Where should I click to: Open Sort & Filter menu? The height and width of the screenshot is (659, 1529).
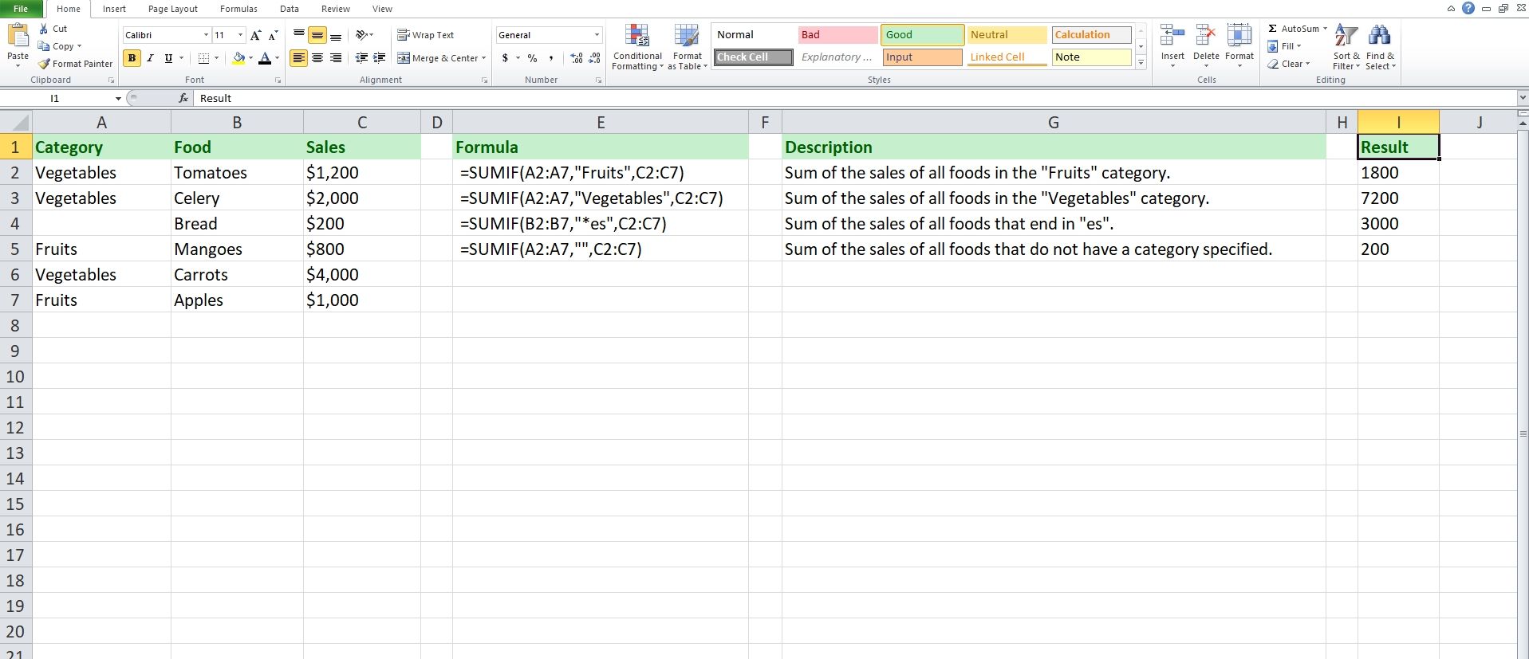point(1346,47)
